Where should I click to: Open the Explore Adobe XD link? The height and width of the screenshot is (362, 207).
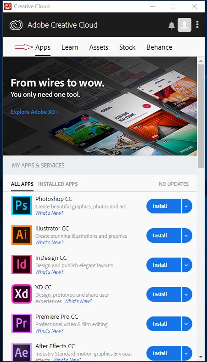point(34,112)
